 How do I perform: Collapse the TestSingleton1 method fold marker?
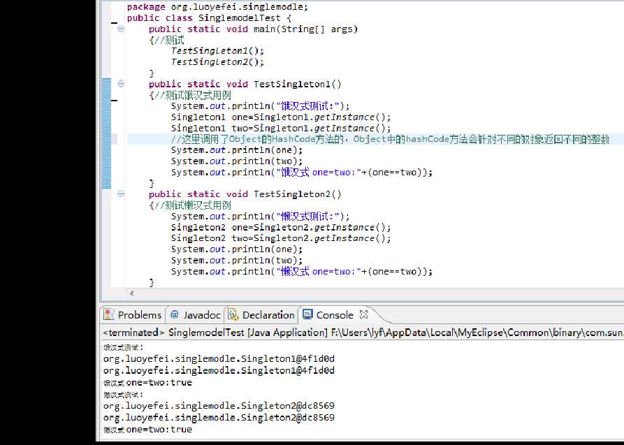pos(121,84)
